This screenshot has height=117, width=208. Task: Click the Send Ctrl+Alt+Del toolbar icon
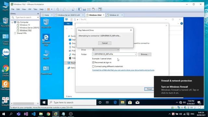pos(58,9)
